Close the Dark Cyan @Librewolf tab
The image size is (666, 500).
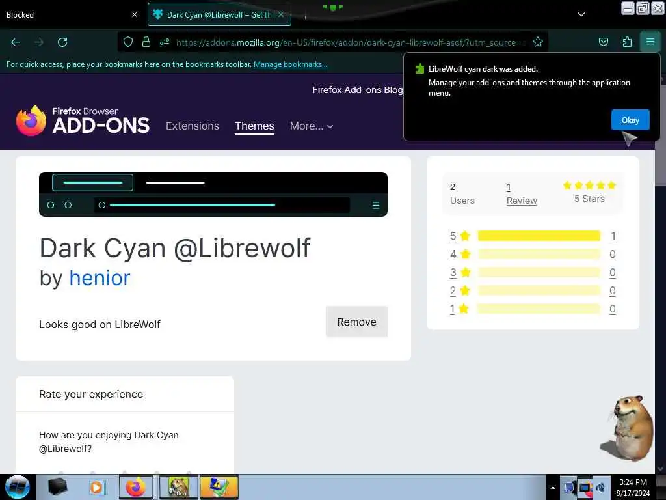click(281, 14)
